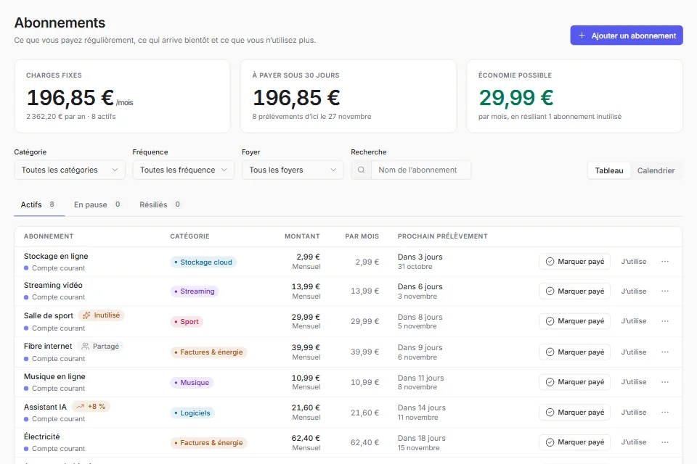Open the Tous les foyers dropdown
Viewport: 697px width, 464px height.
click(293, 170)
